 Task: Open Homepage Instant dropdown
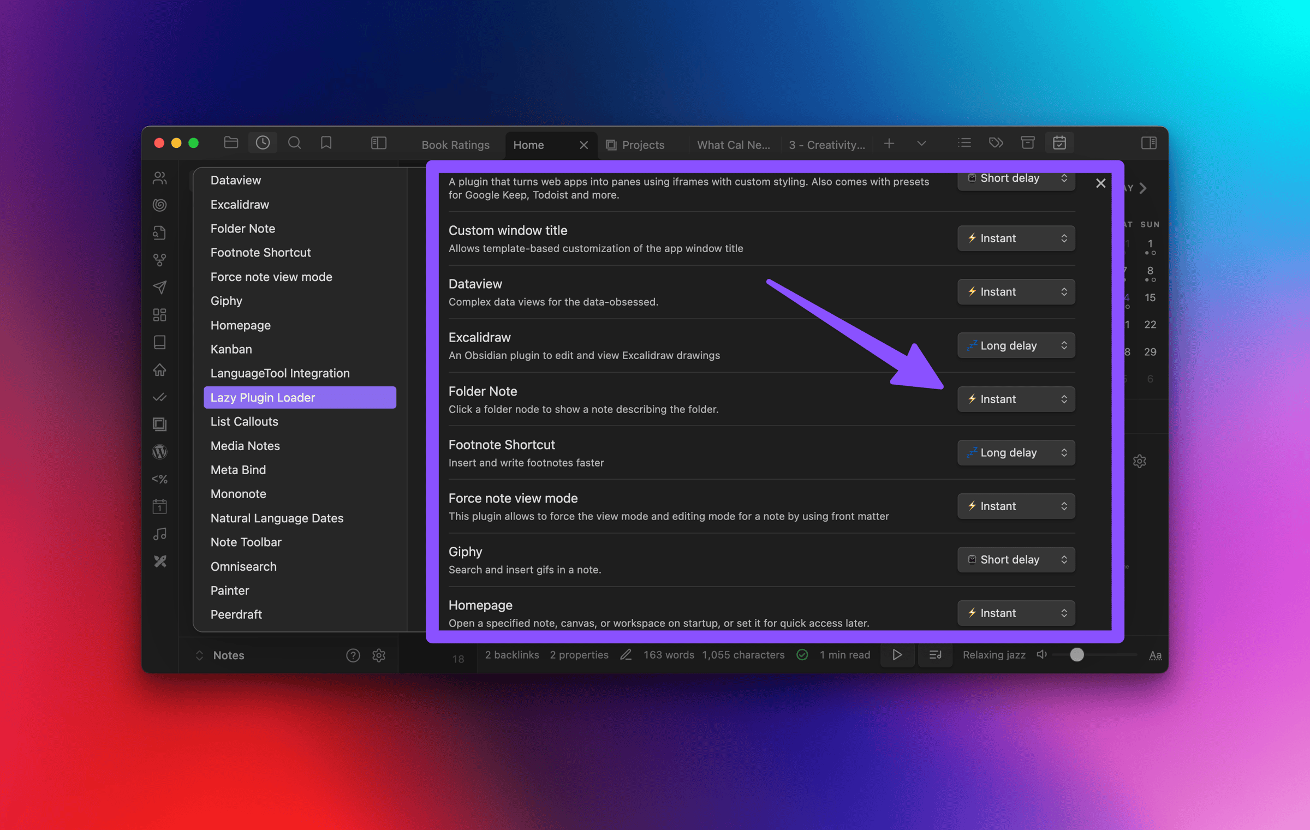coord(1016,613)
